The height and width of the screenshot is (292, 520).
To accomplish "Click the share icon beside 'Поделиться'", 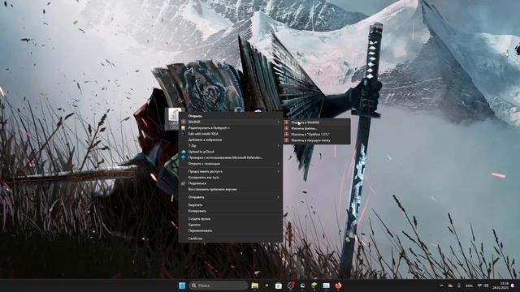I will [184, 183].
